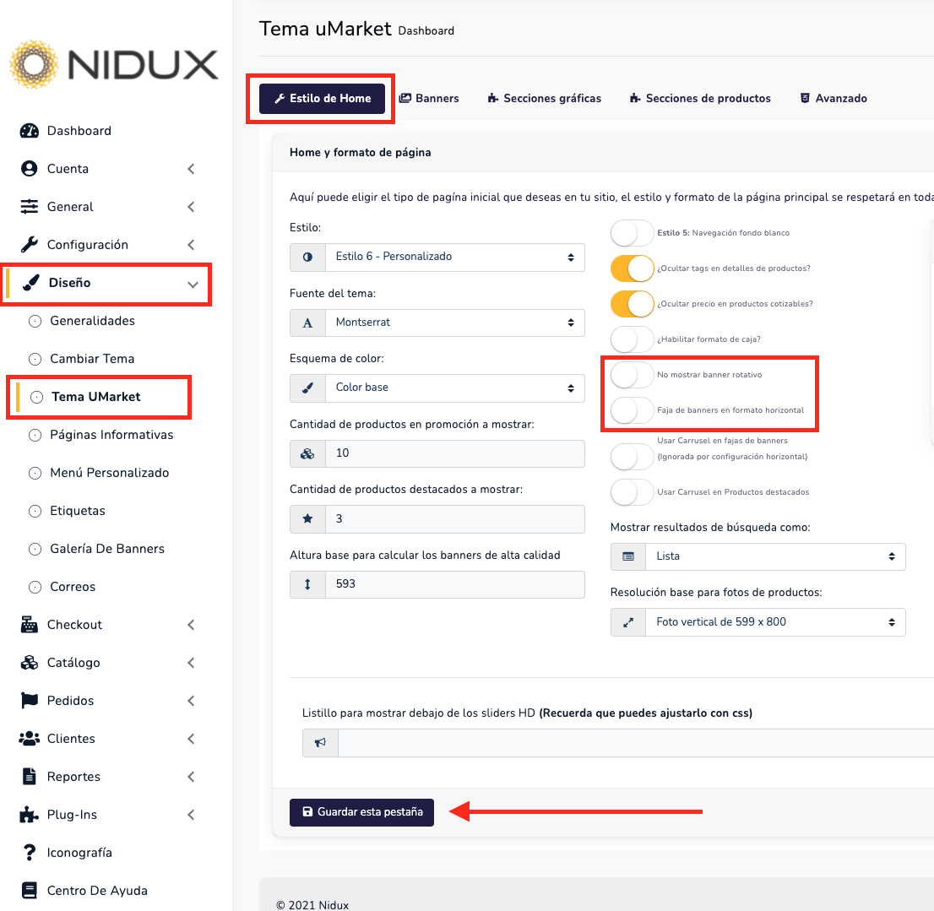Viewport: 934px width, 911px height.
Task: Switch to the Avanzado tab
Action: tap(834, 98)
